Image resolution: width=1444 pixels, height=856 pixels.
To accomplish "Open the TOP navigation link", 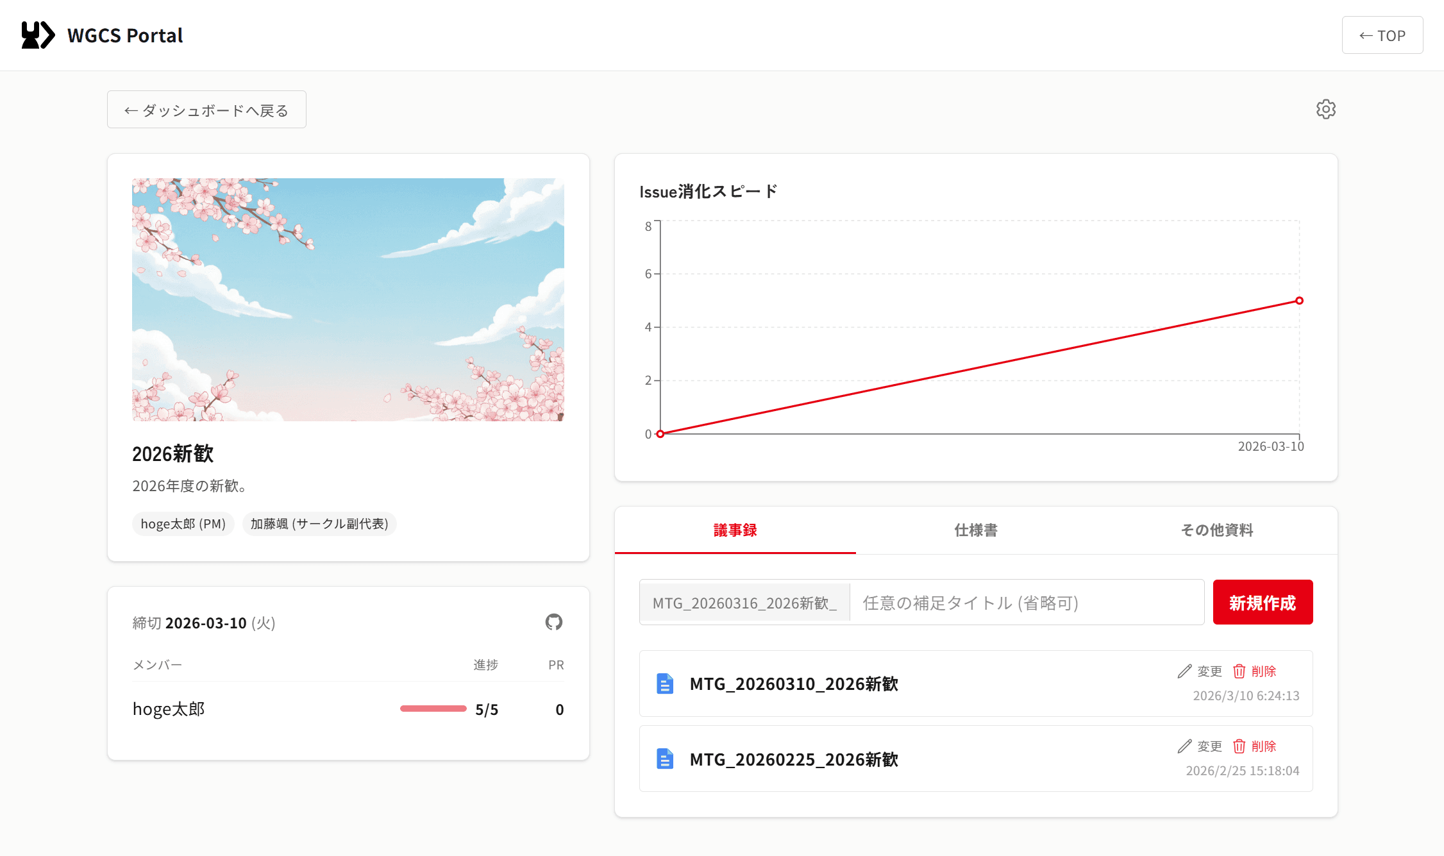I will [x=1382, y=35].
